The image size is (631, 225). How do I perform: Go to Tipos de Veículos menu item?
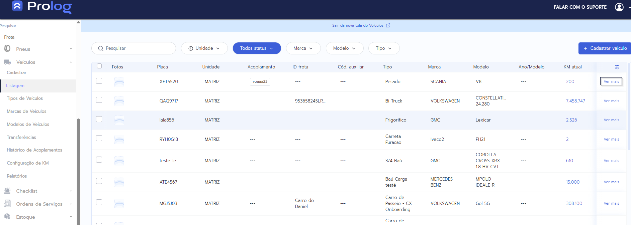[x=25, y=98]
